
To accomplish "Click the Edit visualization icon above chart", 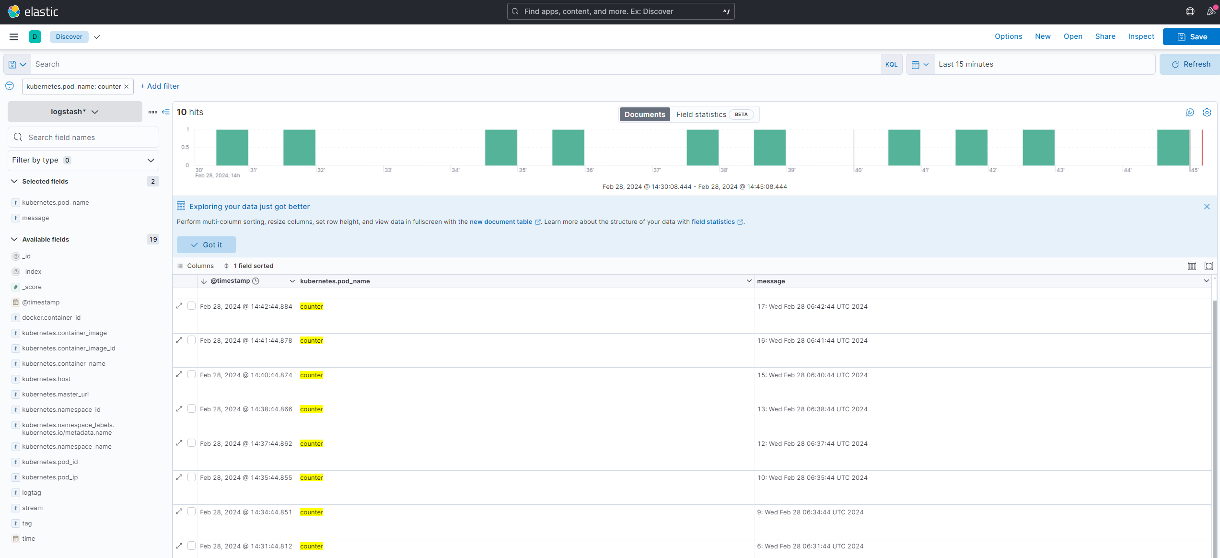I will tap(1189, 112).
